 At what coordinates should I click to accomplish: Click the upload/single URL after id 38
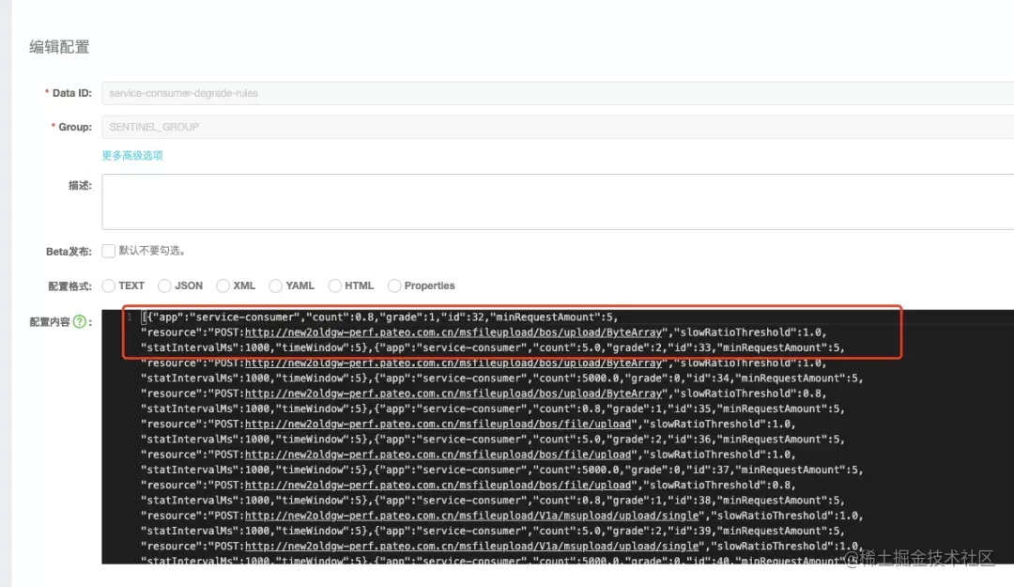click(x=472, y=516)
